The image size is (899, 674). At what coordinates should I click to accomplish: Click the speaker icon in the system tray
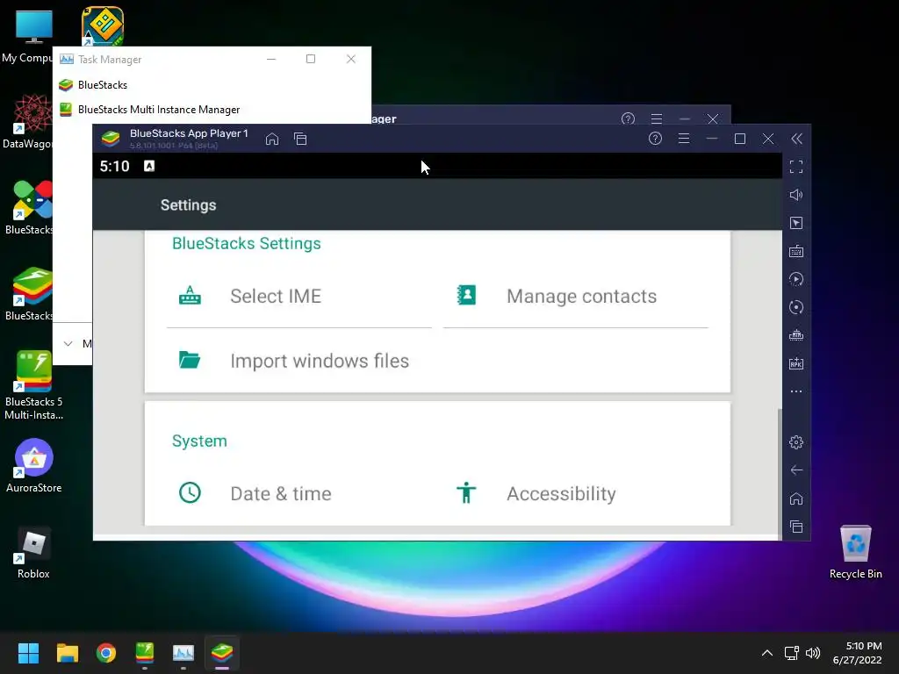pos(813,653)
